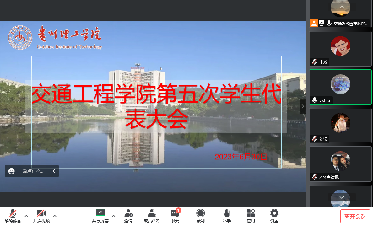The height and width of the screenshot is (225, 373).
Task: Click the 解除静音 microphone icon
Action: (x=13, y=214)
